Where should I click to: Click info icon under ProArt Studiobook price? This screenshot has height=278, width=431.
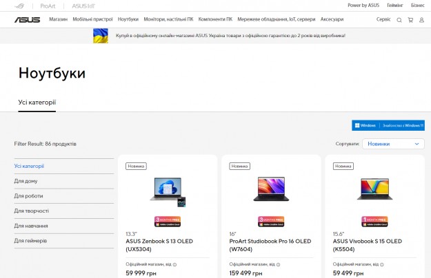(278, 264)
